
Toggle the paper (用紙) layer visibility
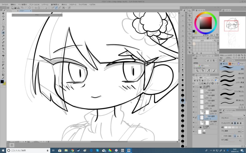click(193, 132)
